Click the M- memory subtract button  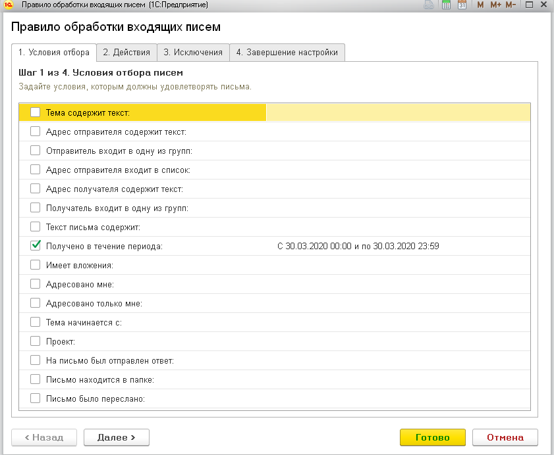coord(511,5)
